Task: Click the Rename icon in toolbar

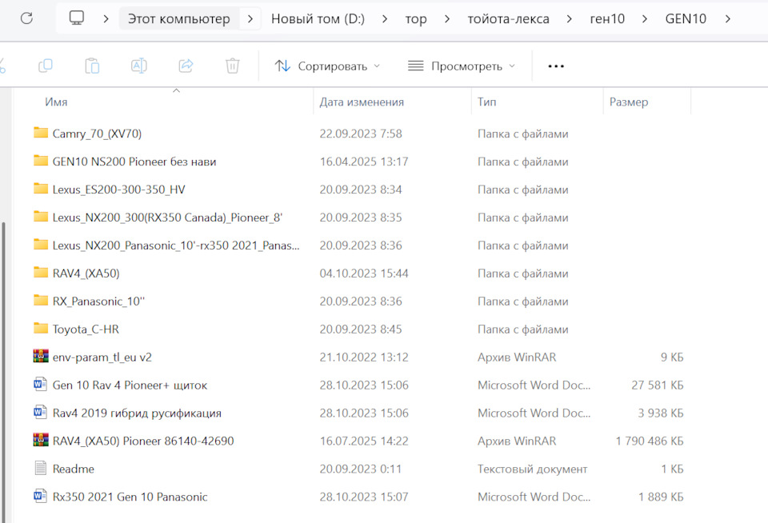Action: click(138, 66)
